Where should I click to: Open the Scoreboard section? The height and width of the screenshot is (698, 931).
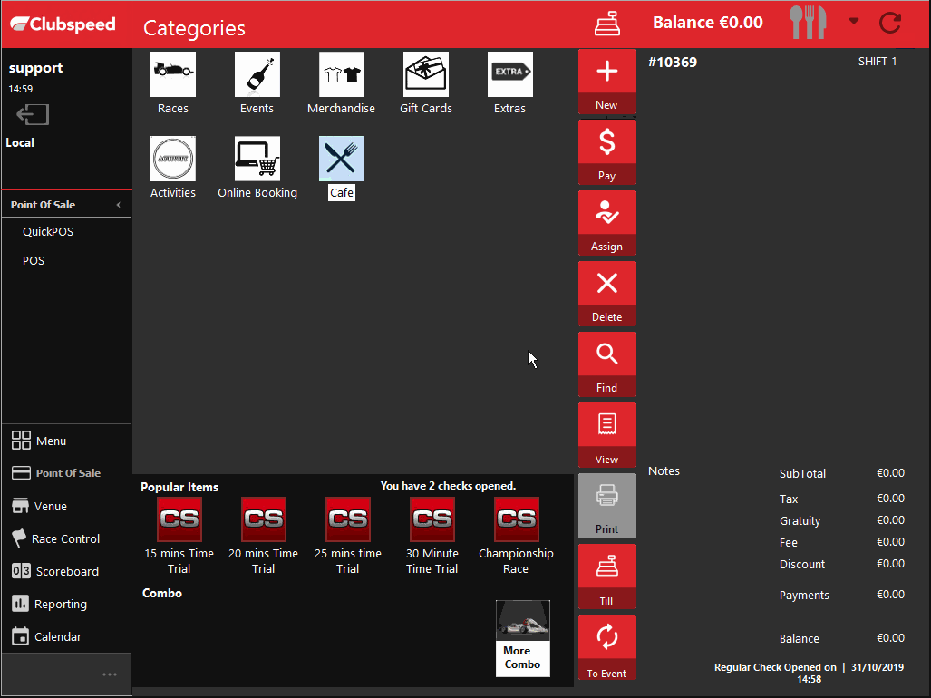pos(55,571)
